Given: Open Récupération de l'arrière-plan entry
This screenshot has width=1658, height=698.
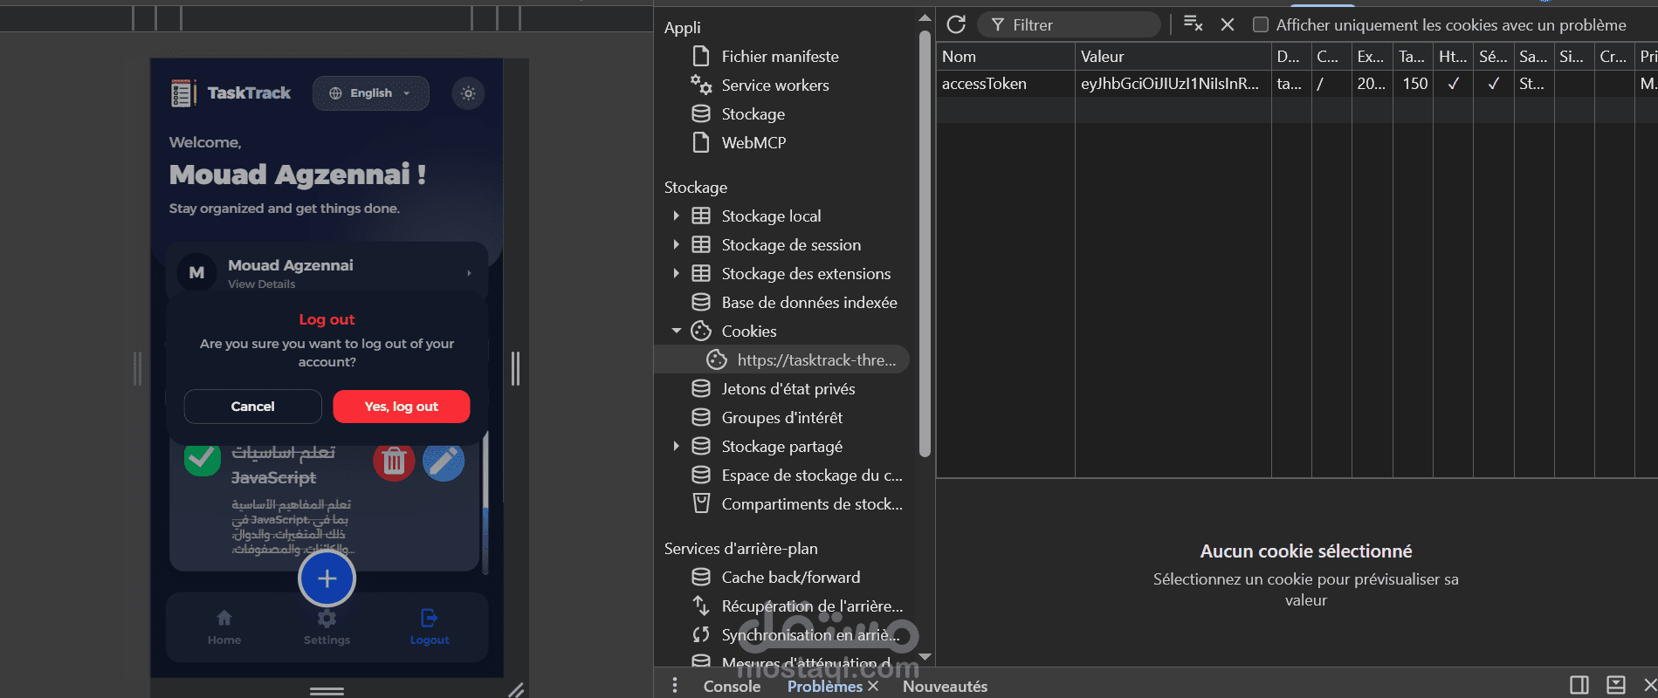Looking at the screenshot, I should pos(811,606).
